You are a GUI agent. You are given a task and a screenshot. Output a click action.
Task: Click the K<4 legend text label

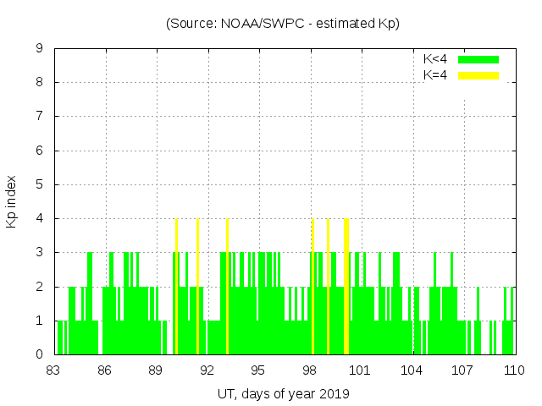435,59
